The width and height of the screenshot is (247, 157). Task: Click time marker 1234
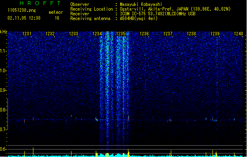coord(97,33)
